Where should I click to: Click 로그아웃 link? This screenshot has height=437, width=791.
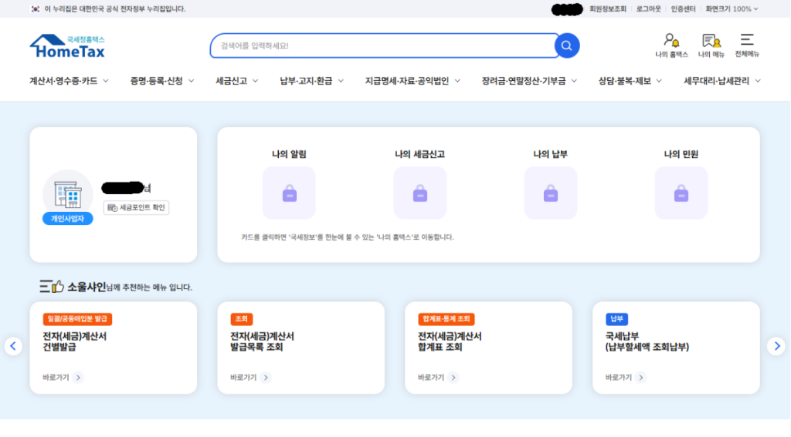tap(648, 9)
